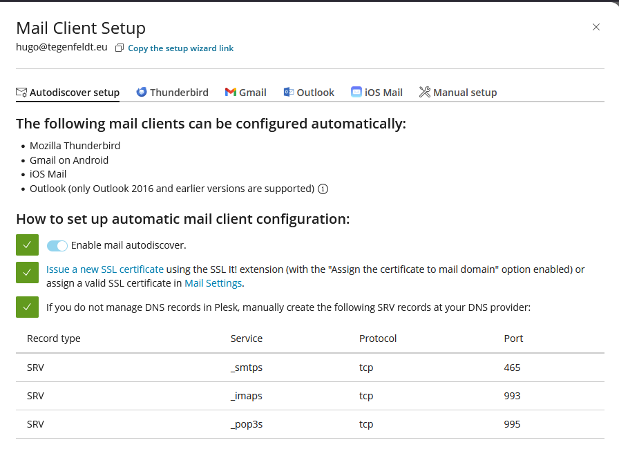Image resolution: width=619 pixels, height=458 pixels.
Task: Click the _imaps SRV record row
Action: point(309,396)
